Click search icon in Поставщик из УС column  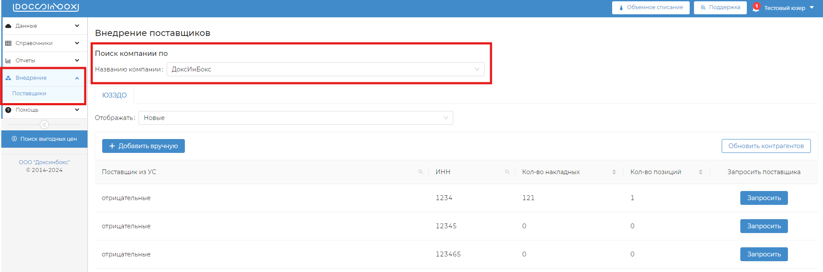pos(420,172)
